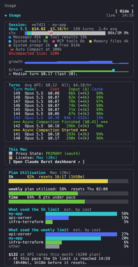This screenshot has height=267, width=138.
Task: Click License Max (20x) value
Action: click(47, 157)
